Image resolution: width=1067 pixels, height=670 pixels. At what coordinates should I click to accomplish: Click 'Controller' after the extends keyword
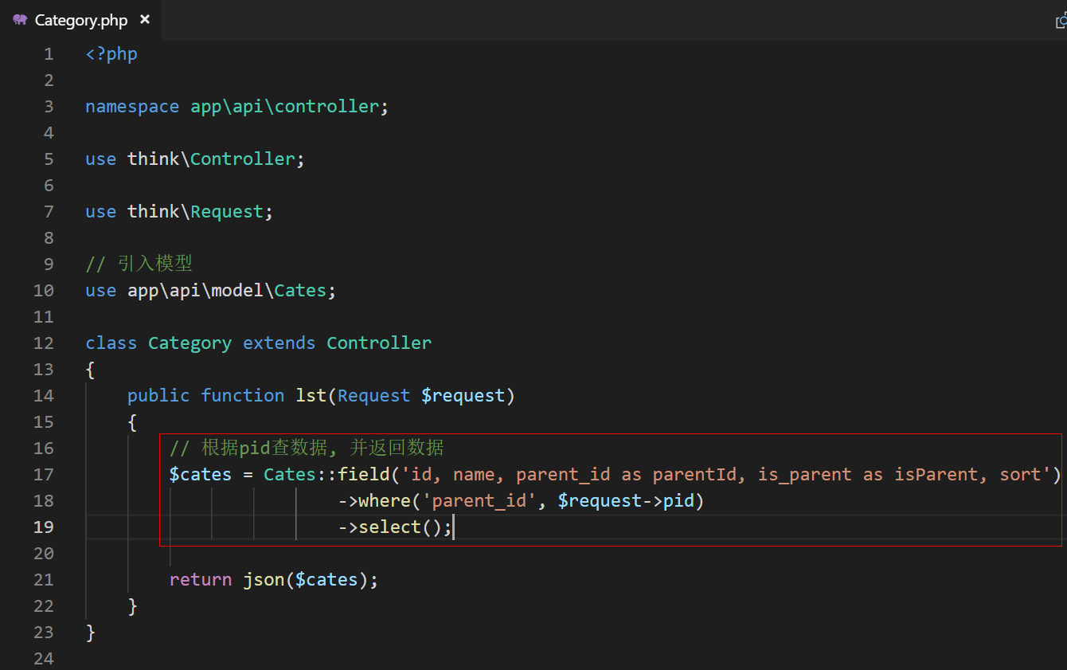(379, 343)
